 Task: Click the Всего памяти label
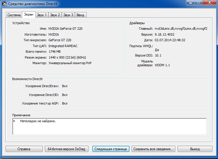point(36,52)
